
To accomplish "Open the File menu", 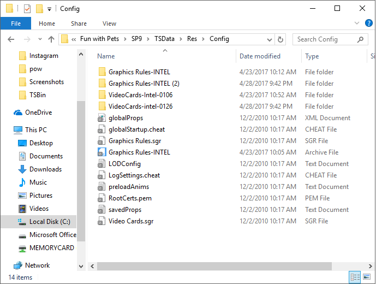I will [16, 23].
